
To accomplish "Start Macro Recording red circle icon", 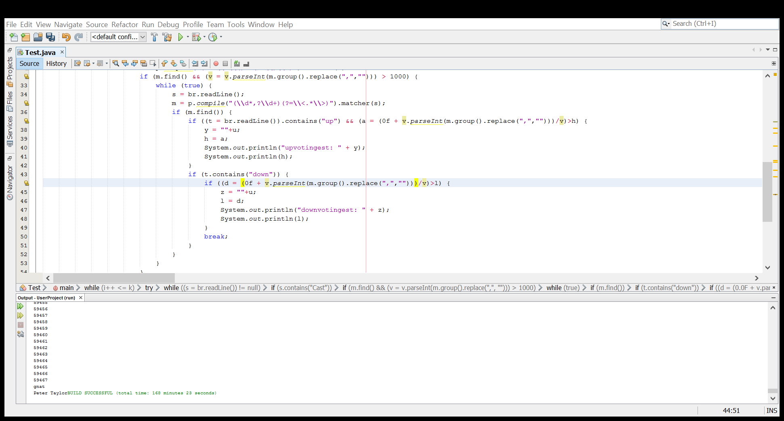I will tap(216, 63).
